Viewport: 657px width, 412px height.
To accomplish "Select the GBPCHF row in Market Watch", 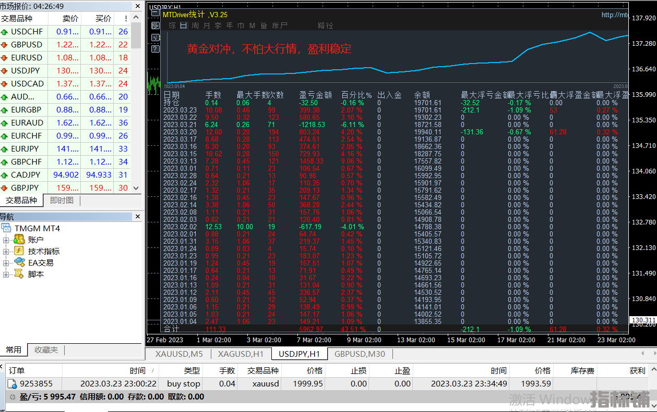I will pos(65,162).
